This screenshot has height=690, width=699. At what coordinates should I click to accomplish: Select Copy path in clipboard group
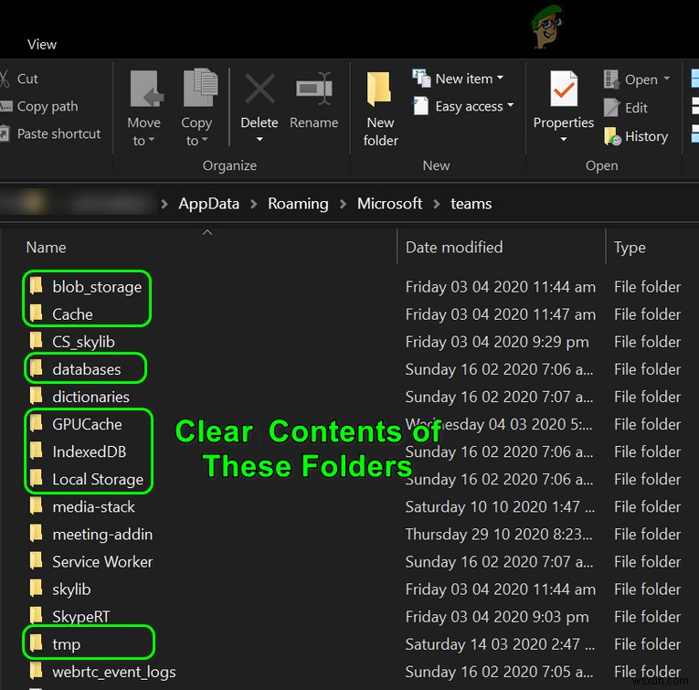tap(48, 107)
